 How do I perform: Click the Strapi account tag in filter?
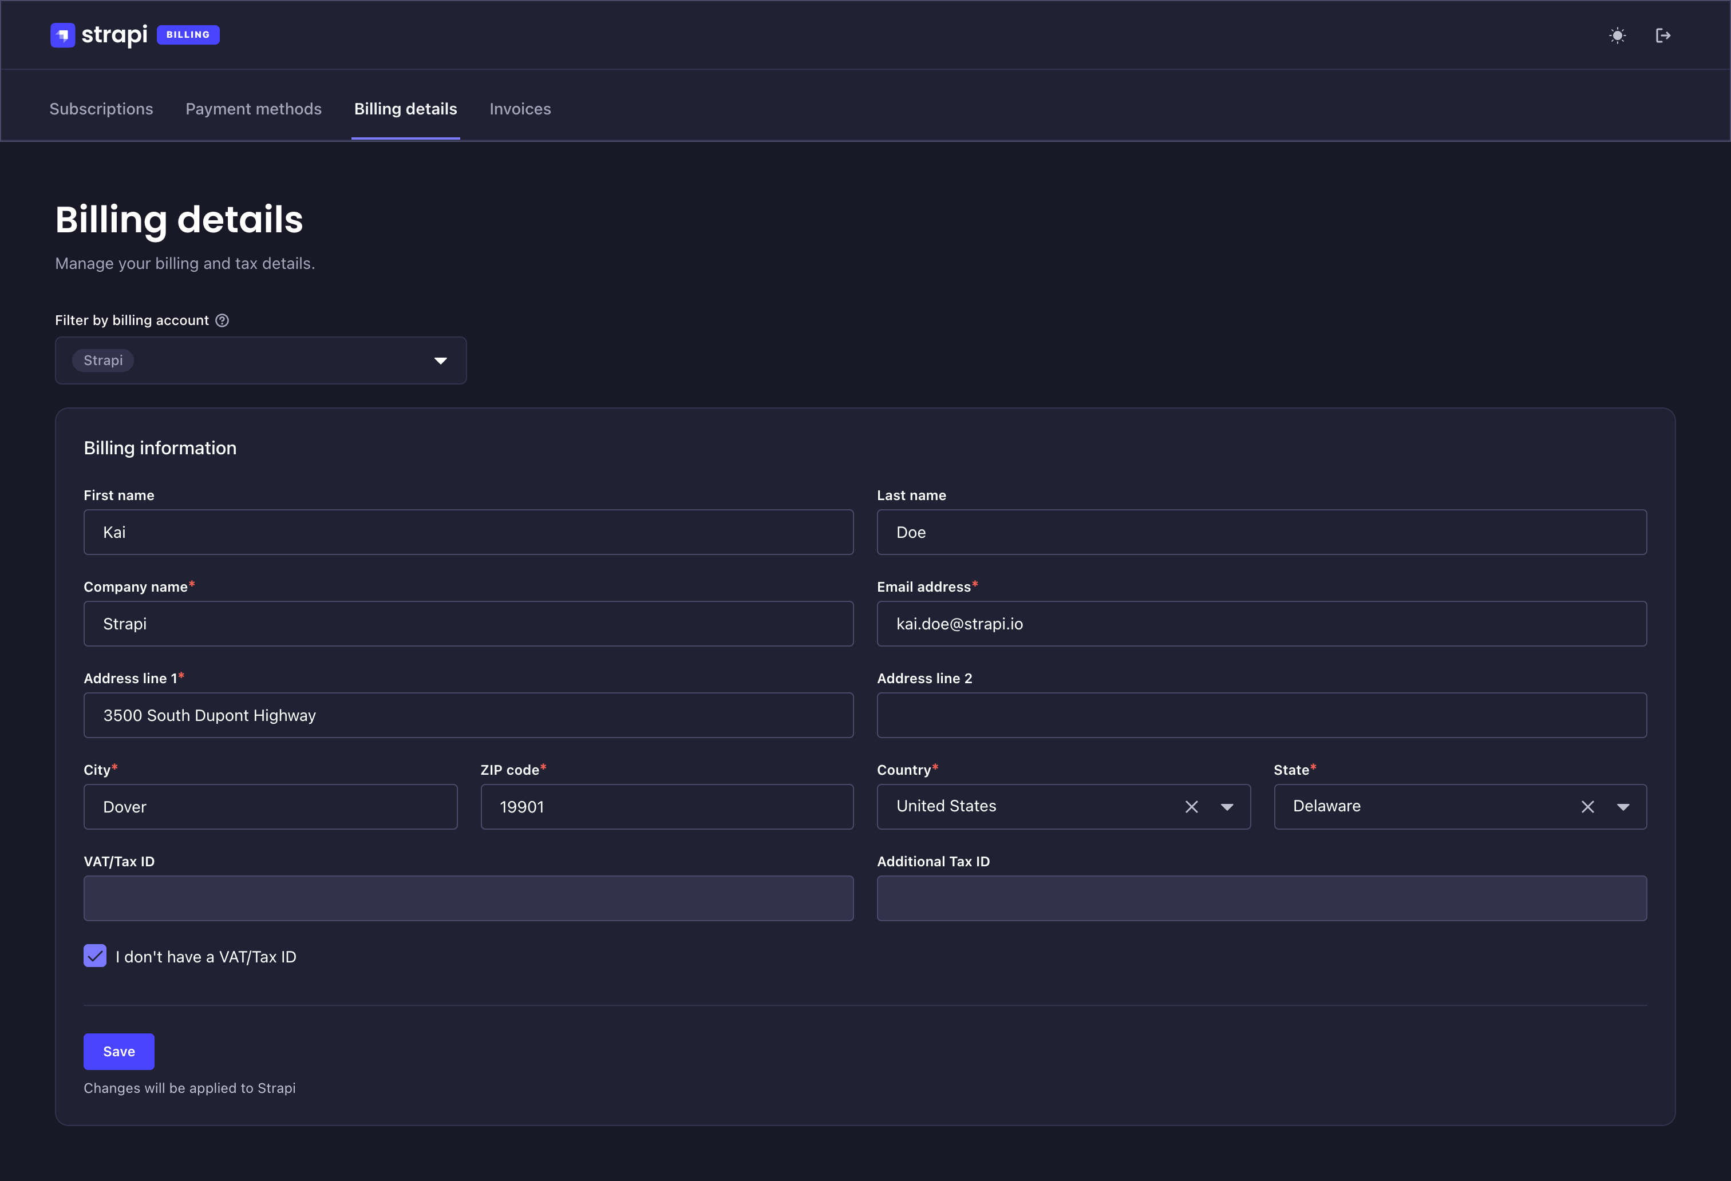point(103,360)
